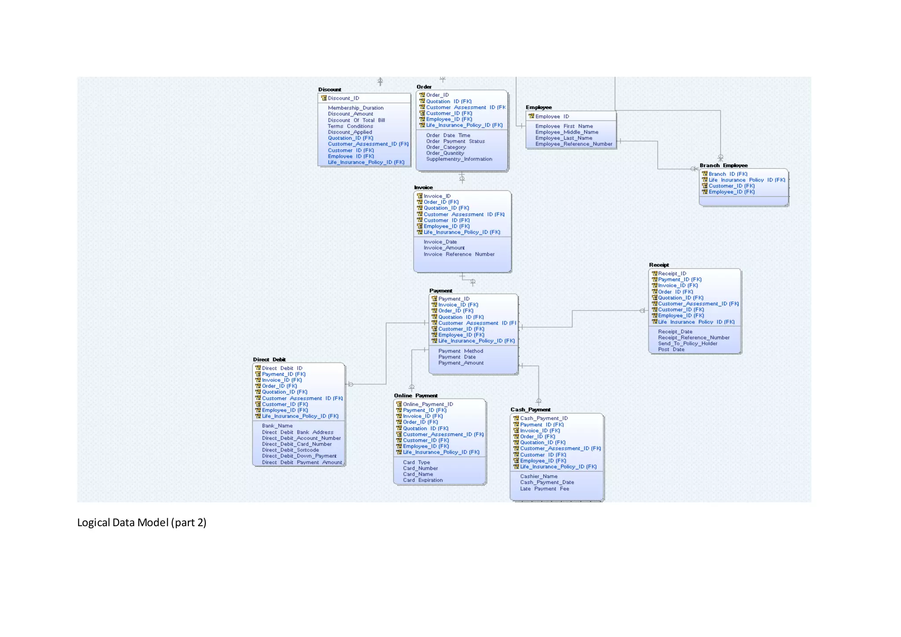The image size is (901, 637).
Task: Select the Cashier_Name attribute
Action: coord(538,476)
